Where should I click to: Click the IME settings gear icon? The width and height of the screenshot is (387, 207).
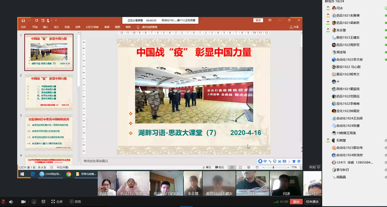tap(299, 161)
